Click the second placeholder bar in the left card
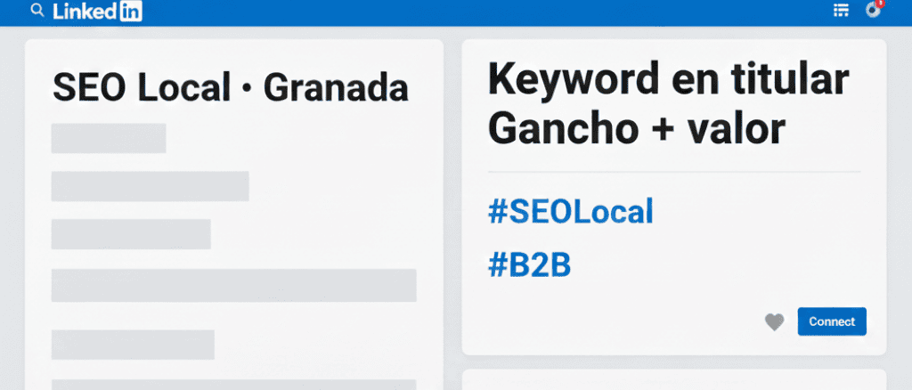912x390 pixels. (x=150, y=185)
